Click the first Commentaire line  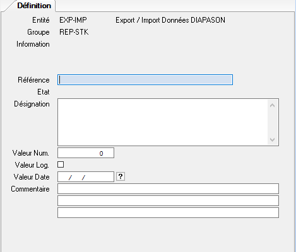click(x=168, y=188)
